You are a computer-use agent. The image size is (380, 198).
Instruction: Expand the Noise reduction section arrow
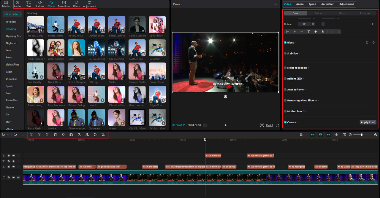pos(308,68)
